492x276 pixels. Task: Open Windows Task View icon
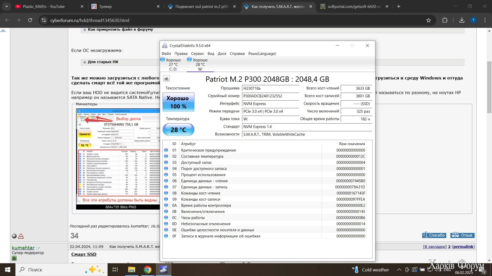tap(115, 270)
